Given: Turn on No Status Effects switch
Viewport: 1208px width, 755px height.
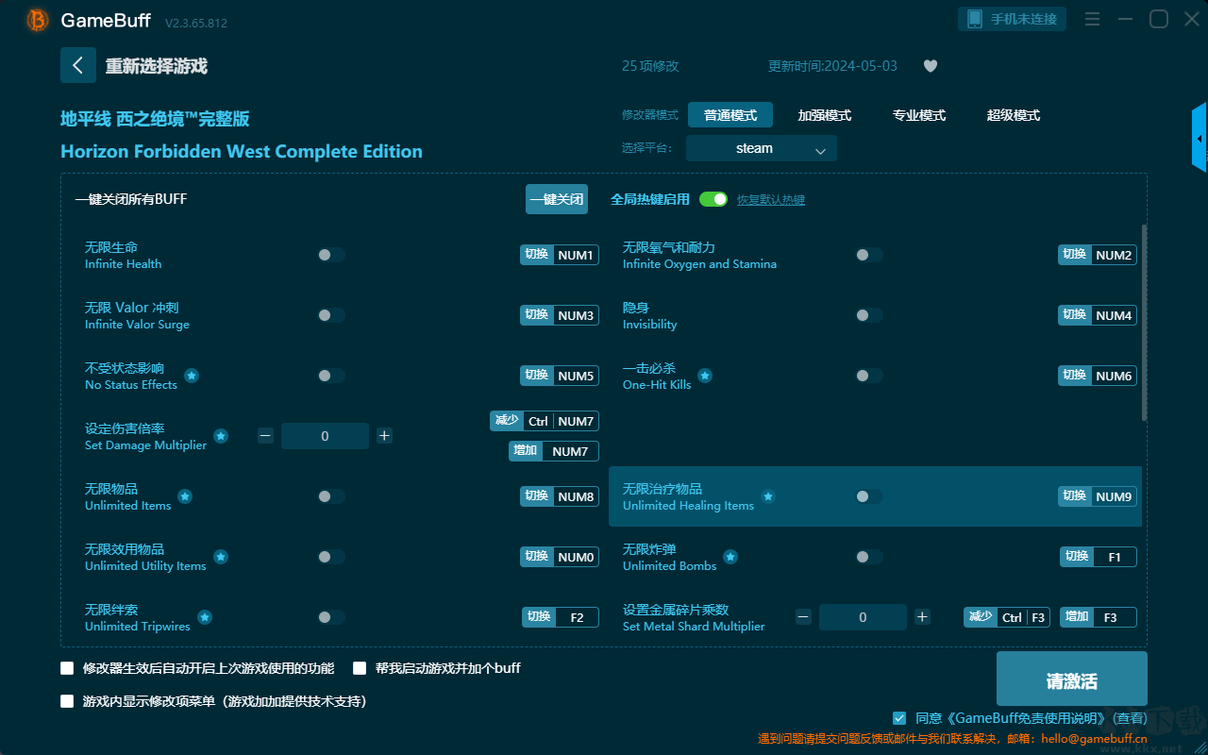Looking at the screenshot, I should click(x=331, y=376).
